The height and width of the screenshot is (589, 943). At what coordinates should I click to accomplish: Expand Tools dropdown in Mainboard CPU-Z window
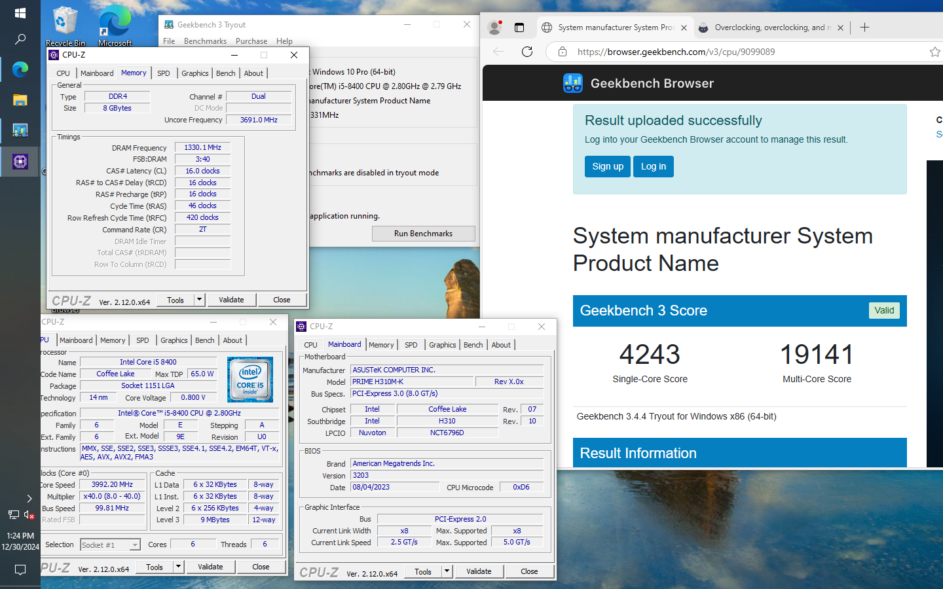[447, 571]
